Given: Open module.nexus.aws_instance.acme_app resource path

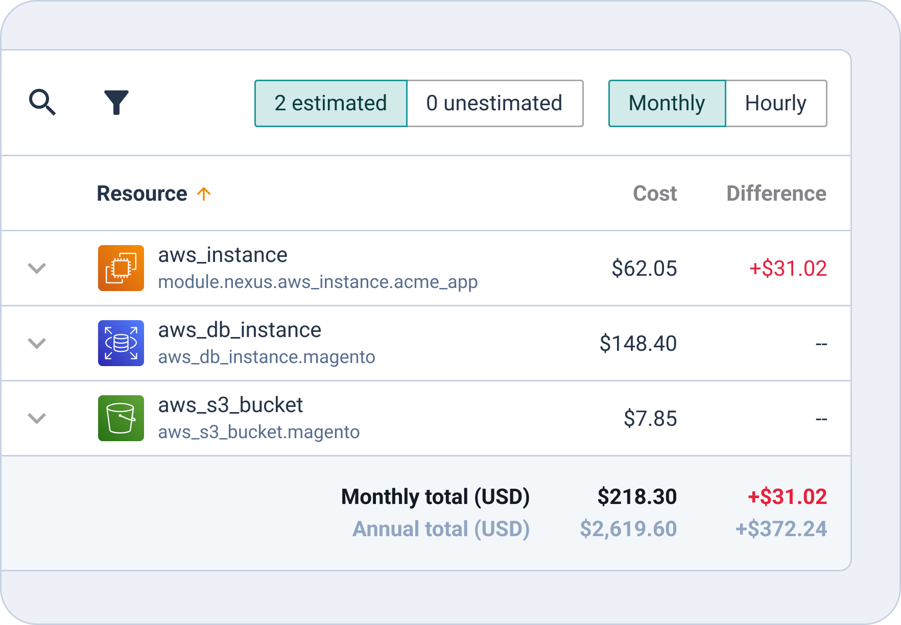Looking at the screenshot, I should 318,282.
